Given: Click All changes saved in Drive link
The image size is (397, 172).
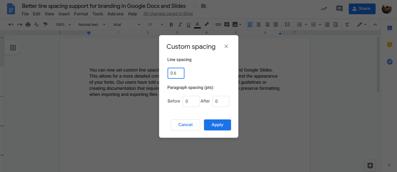Looking at the screenshot, I should [x=168, y=14].
